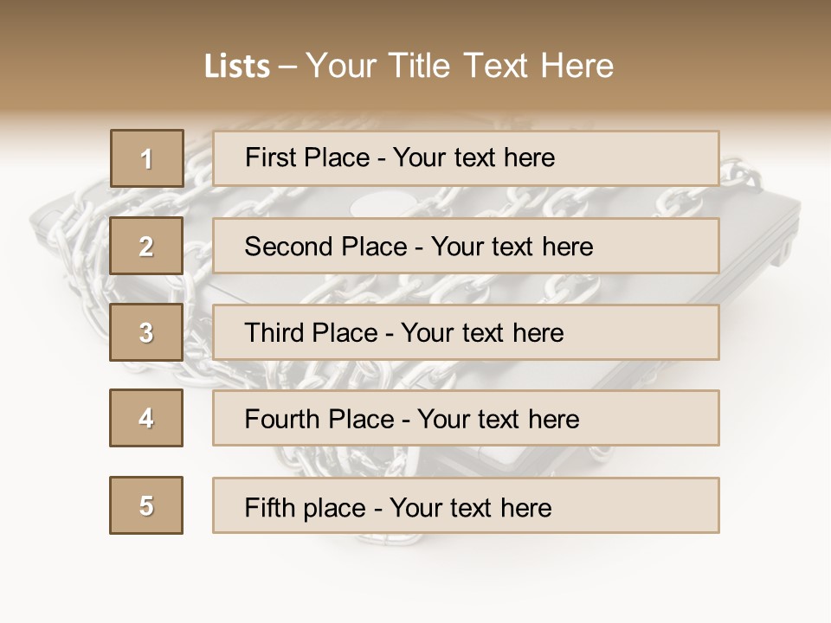Click the word "Third" in the list
831x623 pixels.
275,333
